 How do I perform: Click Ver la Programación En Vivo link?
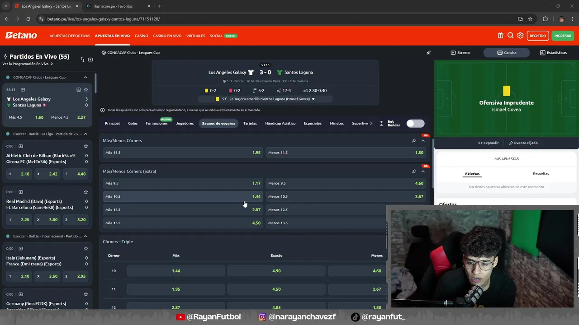click(28, 64)
